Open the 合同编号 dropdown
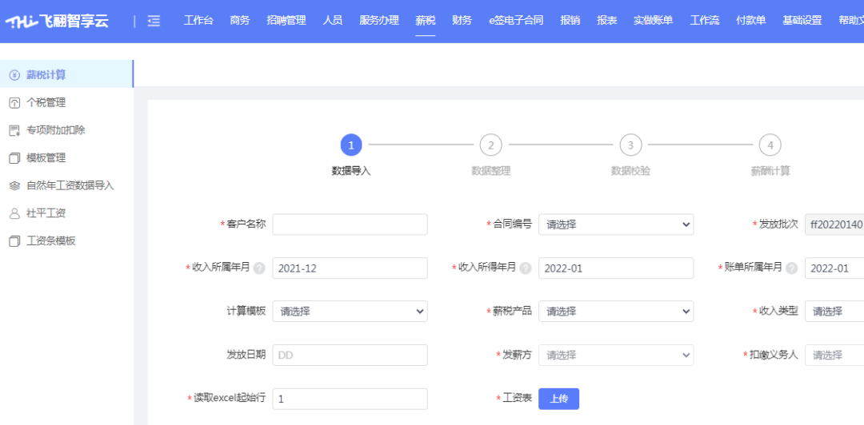 [616, 224]
